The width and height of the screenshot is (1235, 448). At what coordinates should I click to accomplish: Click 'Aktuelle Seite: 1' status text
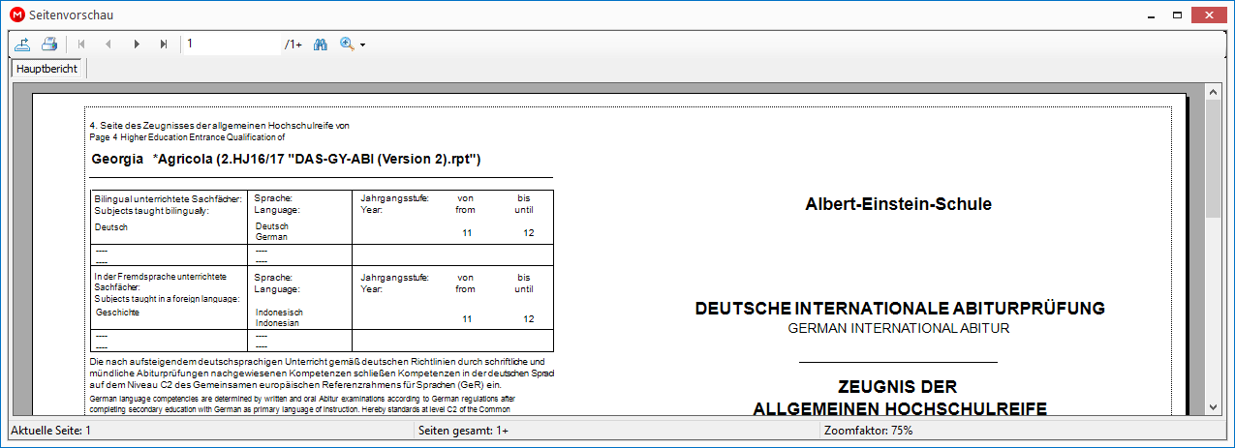coord(49,431)
